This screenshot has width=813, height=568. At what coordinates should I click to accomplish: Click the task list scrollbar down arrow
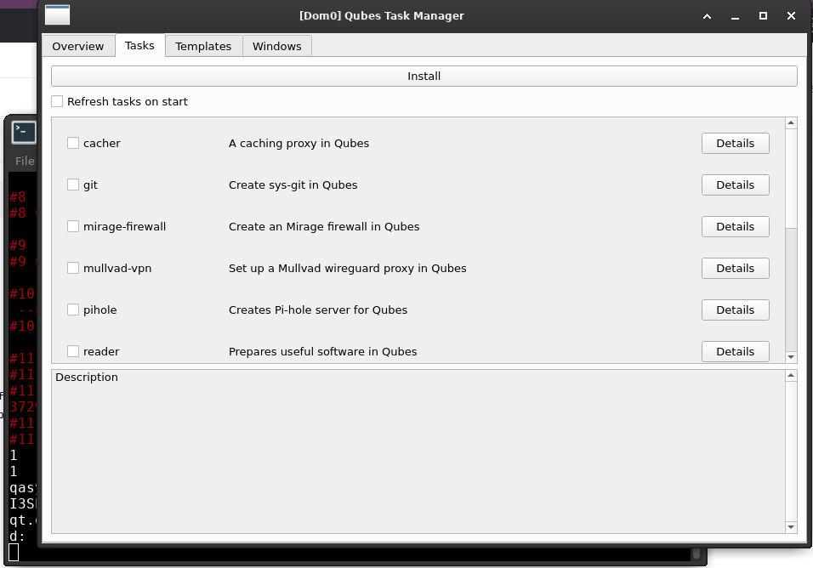pyautogui.click(x=792, y=356)
